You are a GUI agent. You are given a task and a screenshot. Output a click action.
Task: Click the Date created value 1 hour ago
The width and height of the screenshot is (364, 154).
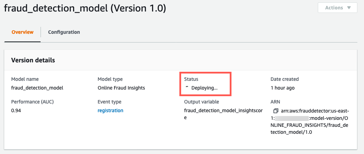click(x=283, y=88)
